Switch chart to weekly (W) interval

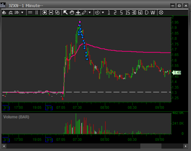click(153, 12)
